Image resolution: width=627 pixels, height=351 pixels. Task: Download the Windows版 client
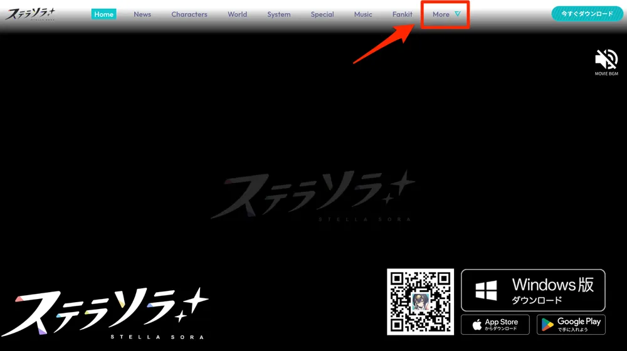(x=533, y=290)
